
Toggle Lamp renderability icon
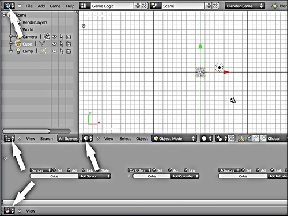[x=69, y=51]
